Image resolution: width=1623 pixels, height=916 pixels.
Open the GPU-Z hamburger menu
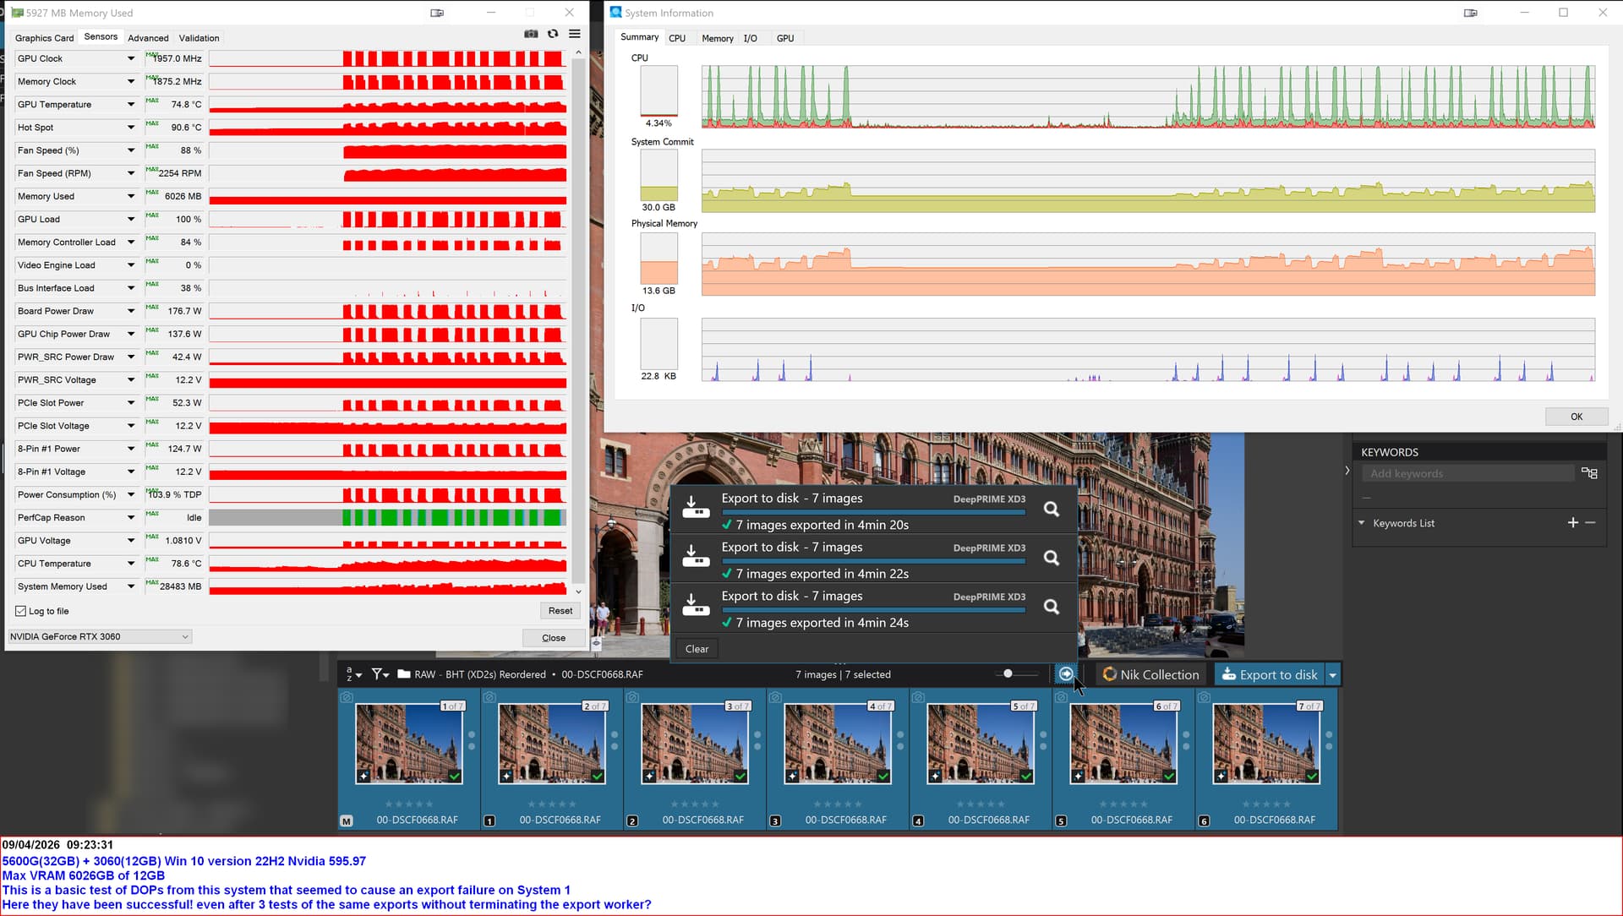point(575,34)
